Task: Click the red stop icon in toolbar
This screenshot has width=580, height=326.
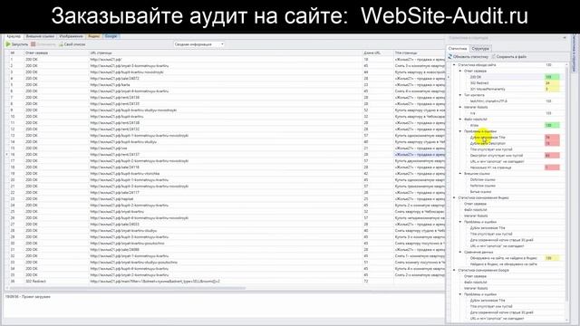Action: 33,44
